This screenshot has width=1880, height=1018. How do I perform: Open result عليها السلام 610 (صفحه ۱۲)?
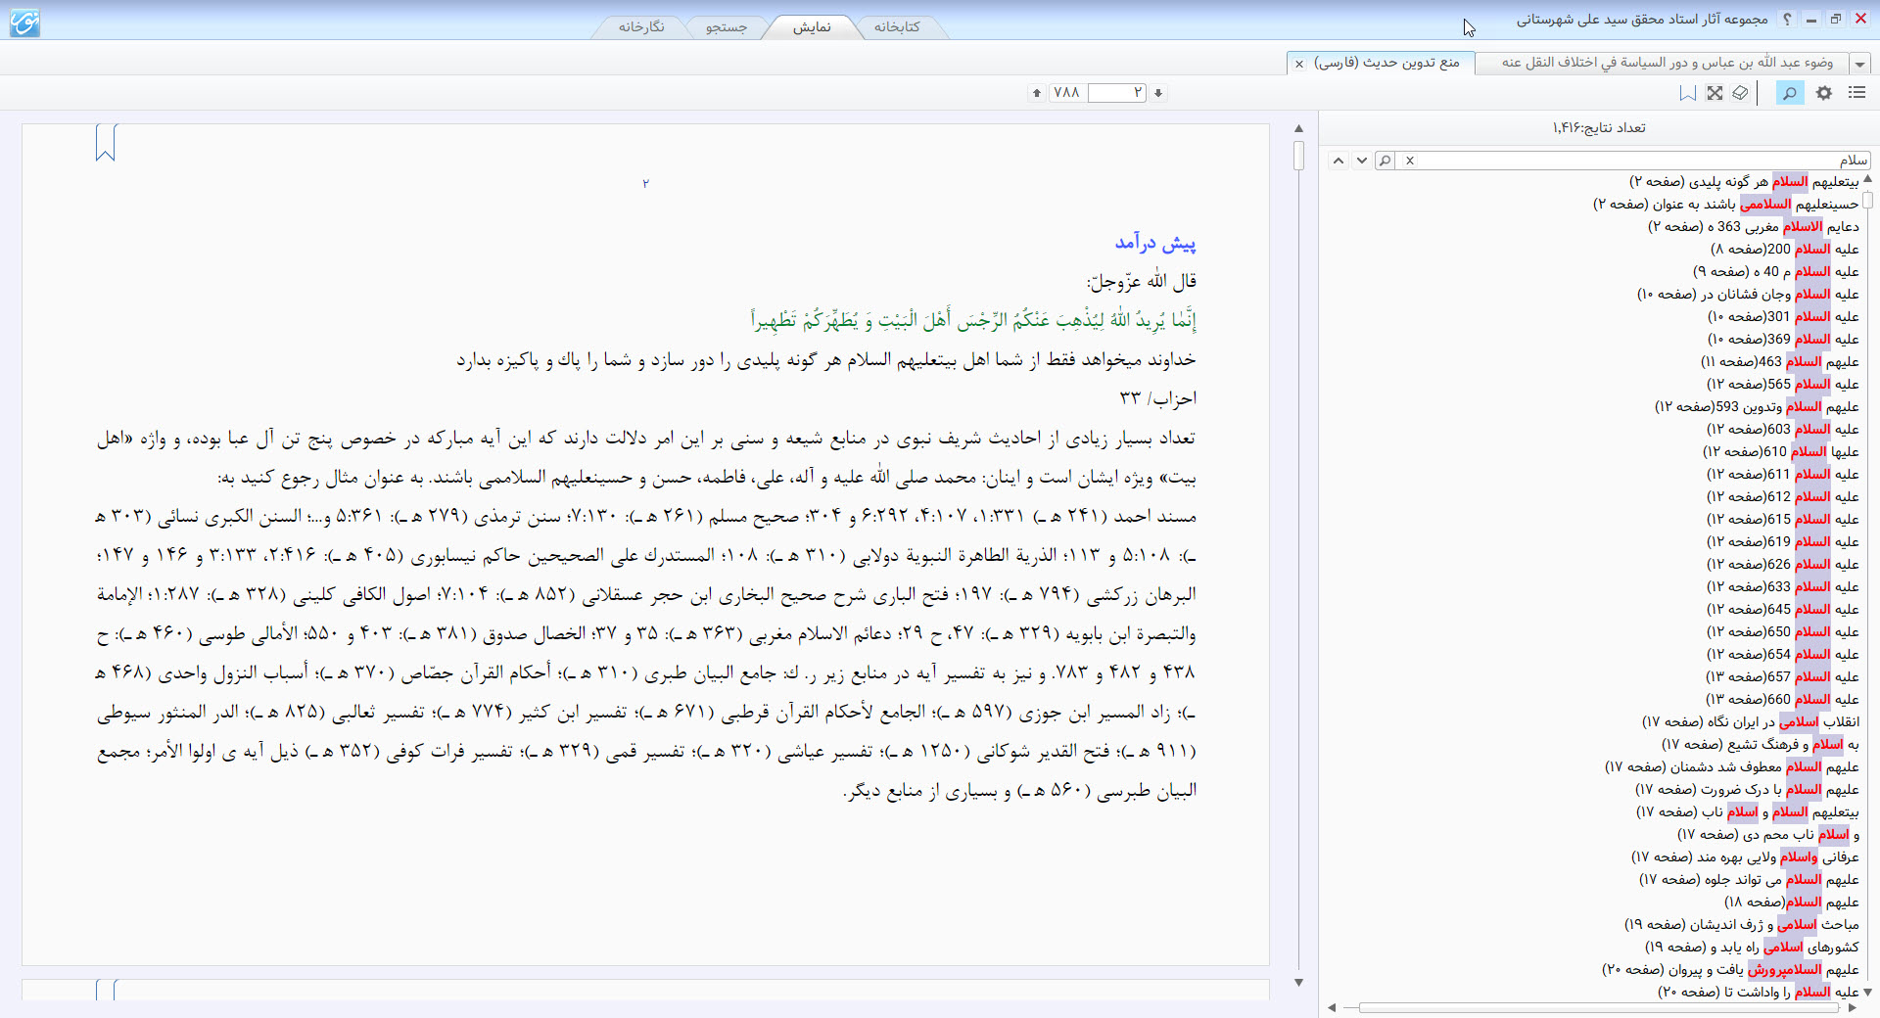pyautogui.click(x=1780, y=452)
